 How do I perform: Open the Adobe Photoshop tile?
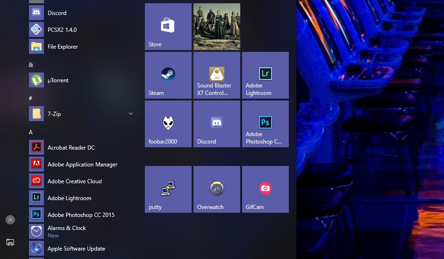click(x=265, y=124)
